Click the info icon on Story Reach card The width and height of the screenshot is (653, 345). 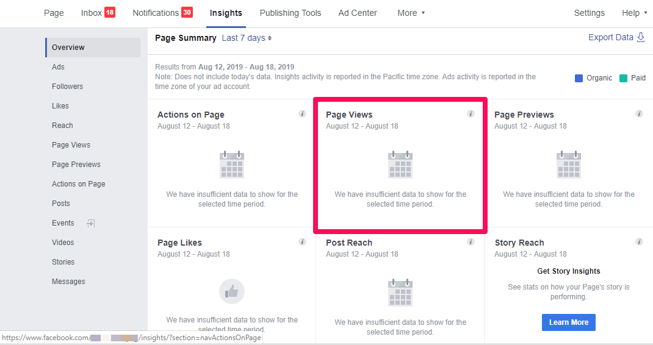click(639, 242)
